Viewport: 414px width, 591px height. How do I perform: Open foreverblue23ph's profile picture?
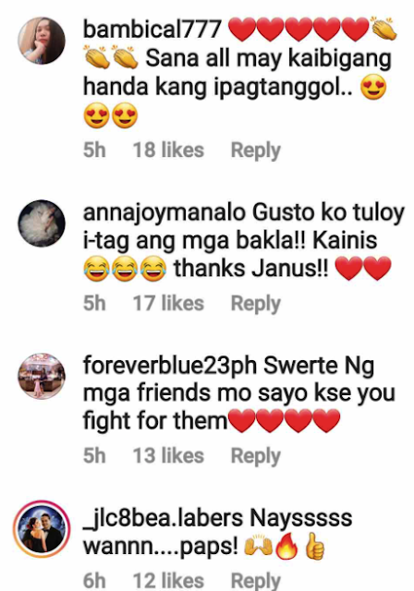click(x=42, y=376)
